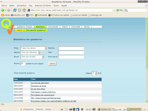Open the Àrea dropdown Totes les àrees
The height and width of the screenshot is (111, 148).
(x=33, y=48)
